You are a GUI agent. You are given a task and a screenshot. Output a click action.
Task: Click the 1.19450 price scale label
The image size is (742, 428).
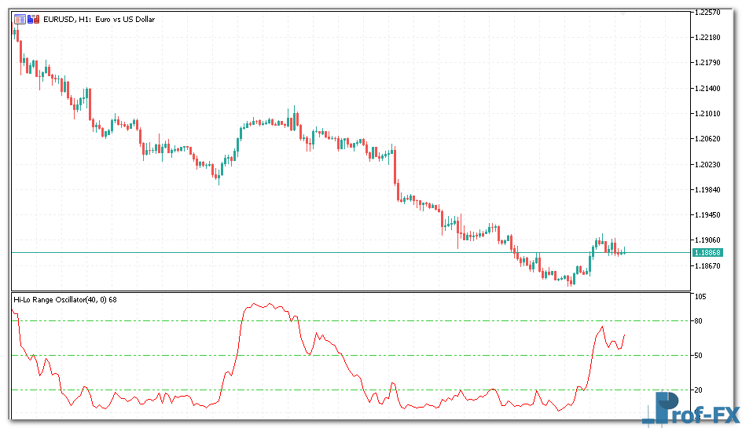707,214
